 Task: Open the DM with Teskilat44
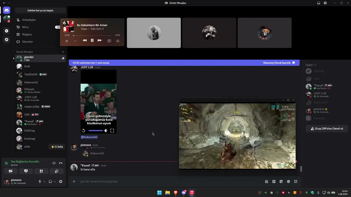tap(40, 74)
